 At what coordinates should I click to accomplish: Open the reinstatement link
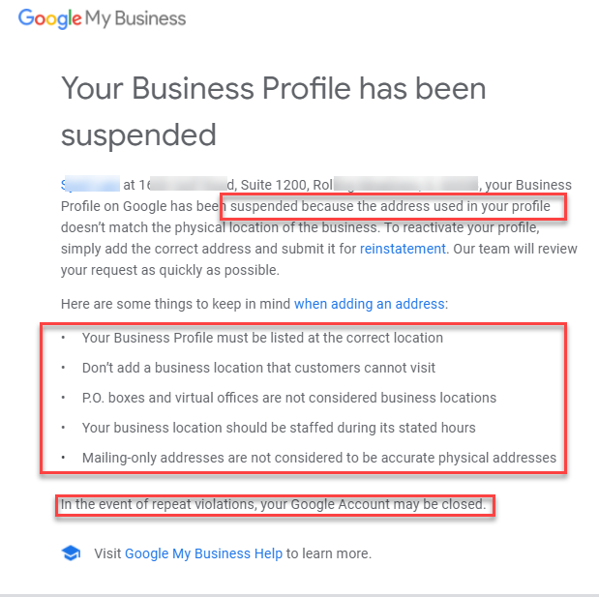[403, 249]
